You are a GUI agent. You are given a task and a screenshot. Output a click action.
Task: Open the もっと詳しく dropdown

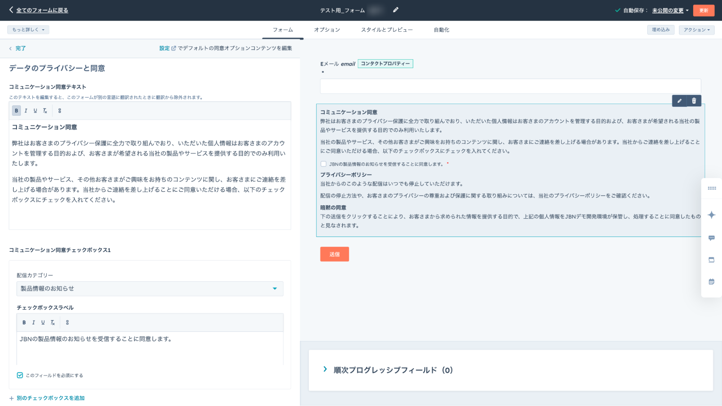28,30
